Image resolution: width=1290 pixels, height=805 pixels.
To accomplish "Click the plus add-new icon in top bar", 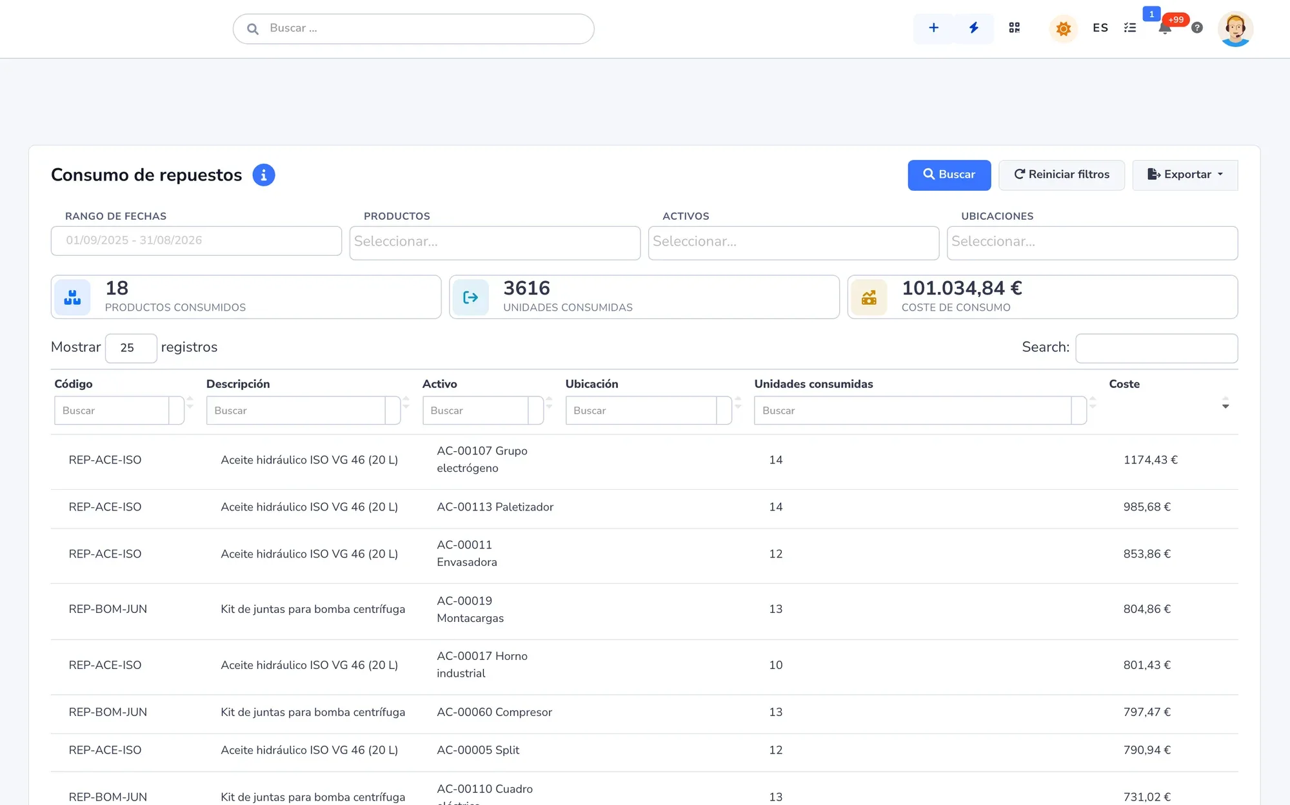I will [x=933, y=28].
